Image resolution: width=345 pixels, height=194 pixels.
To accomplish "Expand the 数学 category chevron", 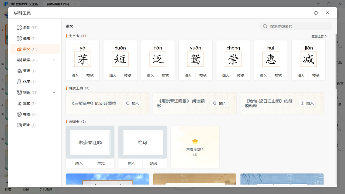I will click(54, 60).
